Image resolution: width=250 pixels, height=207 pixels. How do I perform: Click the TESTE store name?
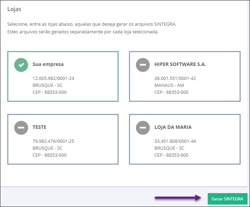(x=40, y=127)
